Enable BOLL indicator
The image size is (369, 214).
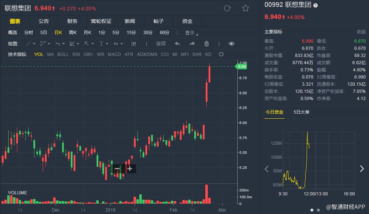coord(63,54)
